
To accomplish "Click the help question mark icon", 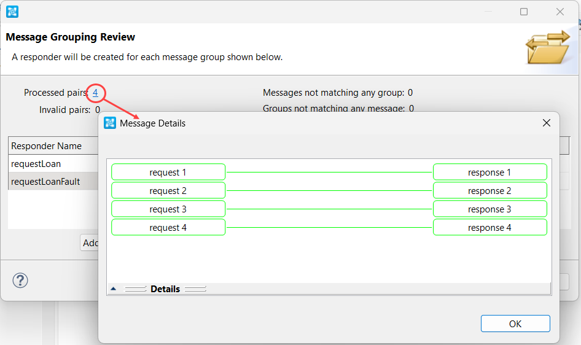I will click(x=20, y=280).
